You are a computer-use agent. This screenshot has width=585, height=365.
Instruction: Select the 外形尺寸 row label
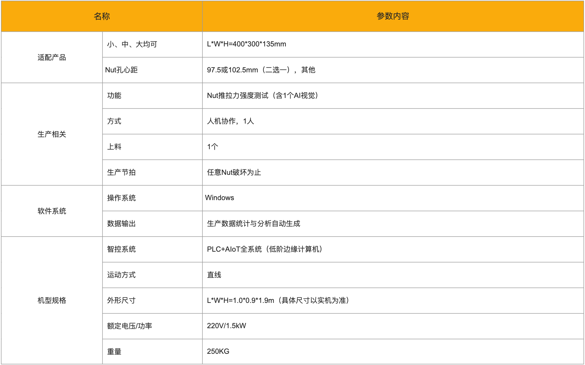[x=121, y=300]
